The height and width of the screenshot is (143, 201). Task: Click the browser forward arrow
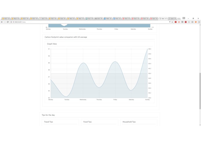[5, 22]
